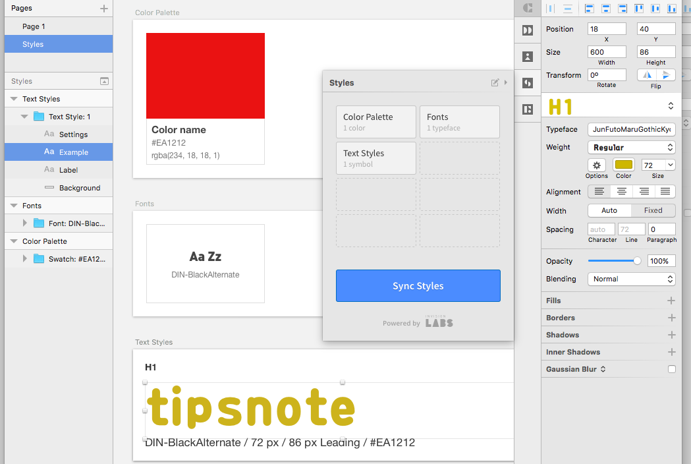The image size is (691, 464).
Task: Align selected layer to left edge
Action: click(589, 9)
